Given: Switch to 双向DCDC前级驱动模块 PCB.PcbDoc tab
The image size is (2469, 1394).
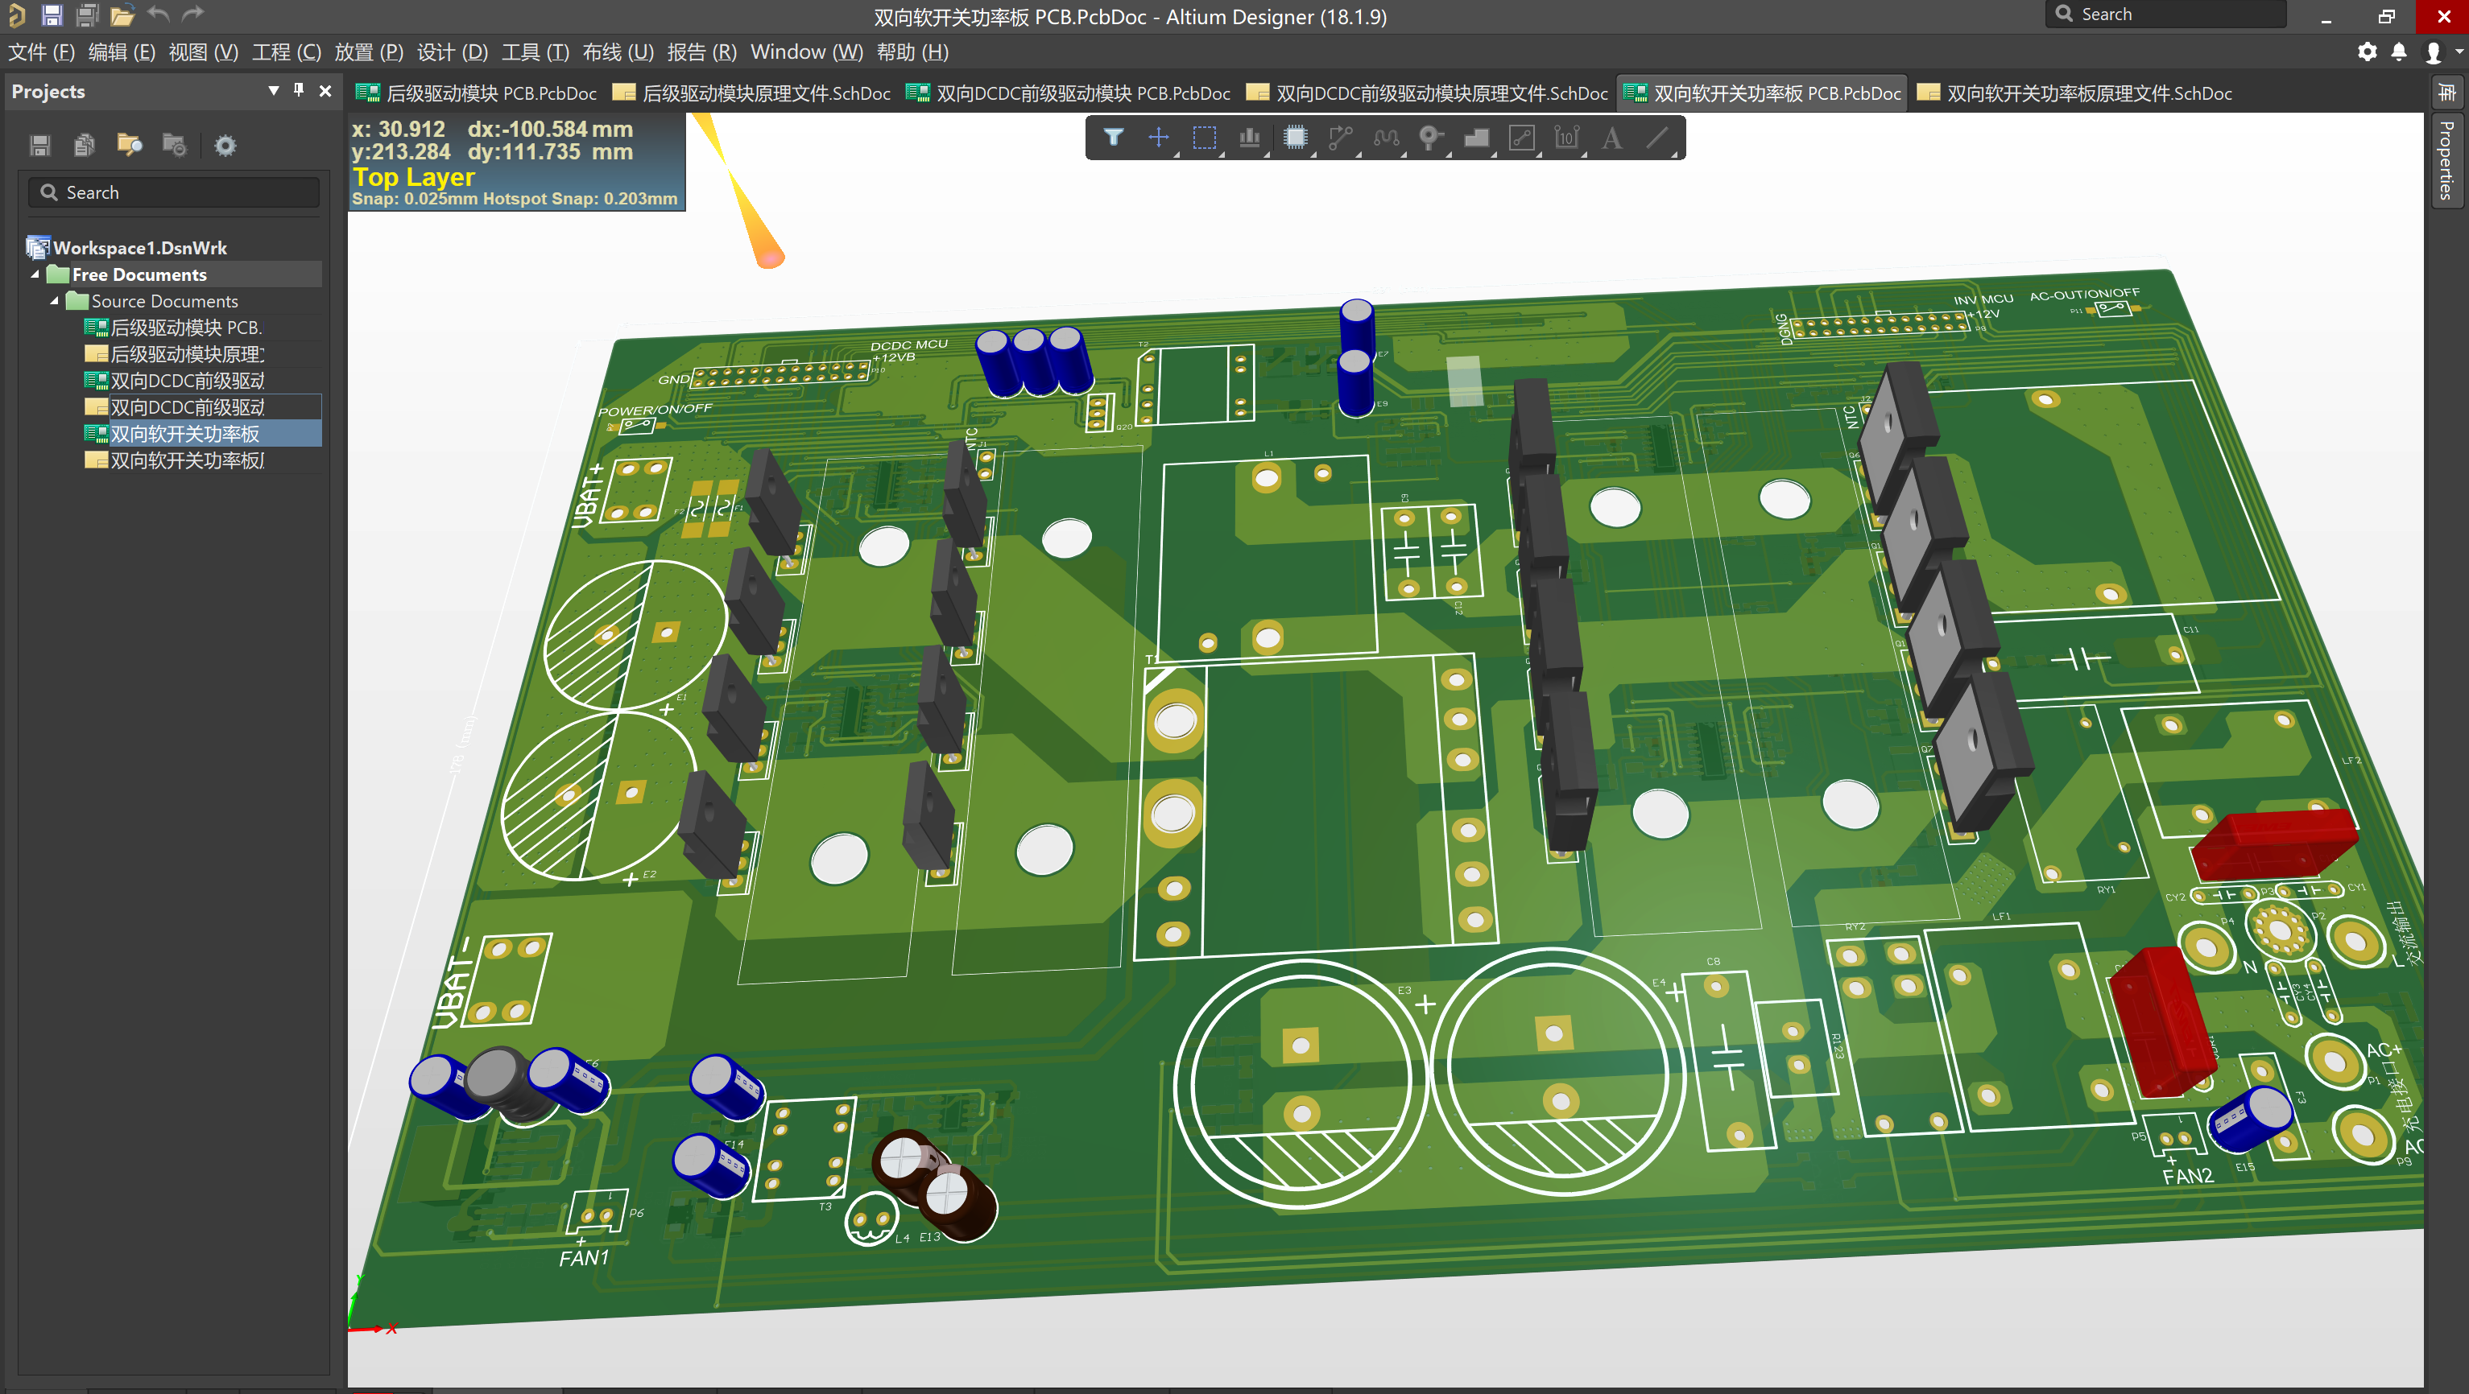Looking at the screenshot, I should coord(1068,93).
